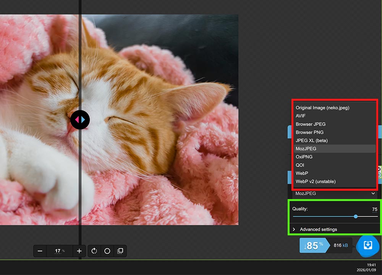The width and height of the screenshot is (382, 275).
Task: Click the split view handle with arrows
Action: [80, 120]
